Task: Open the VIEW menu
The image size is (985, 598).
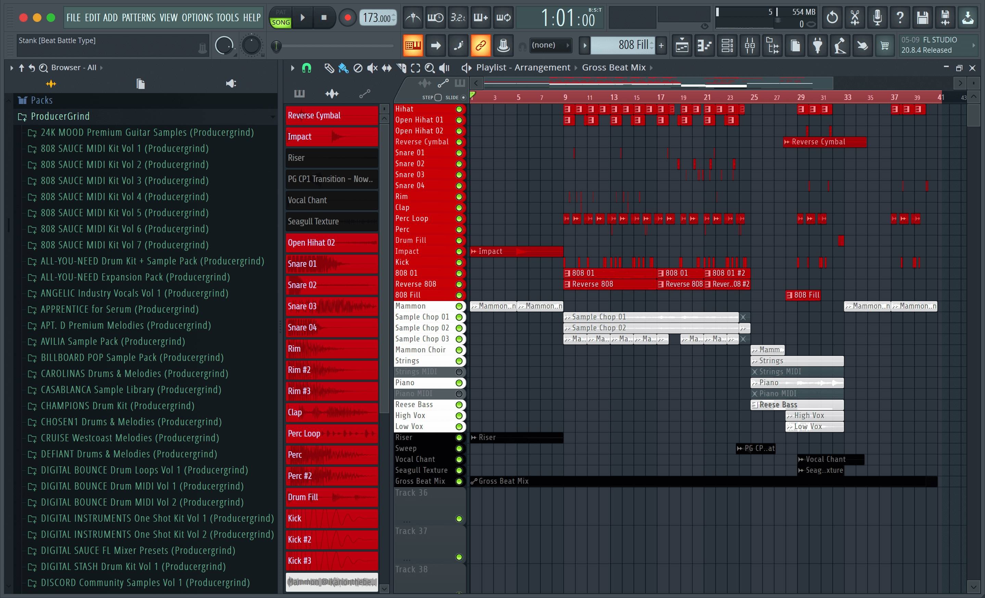Action: pos(168,17)
